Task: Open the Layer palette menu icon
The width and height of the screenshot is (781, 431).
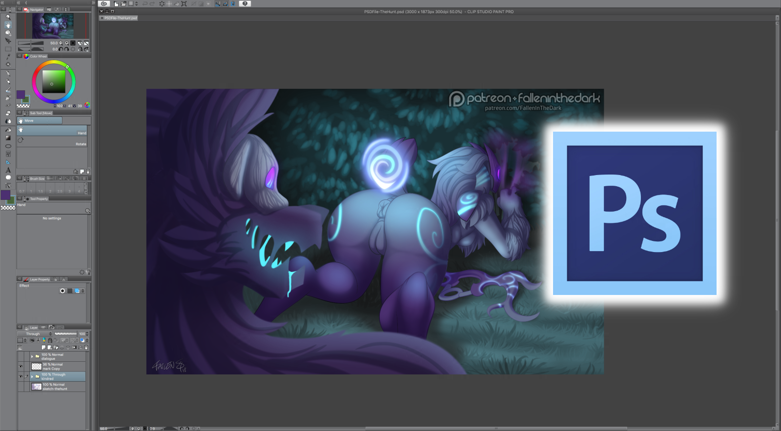Action: [20, 328]
